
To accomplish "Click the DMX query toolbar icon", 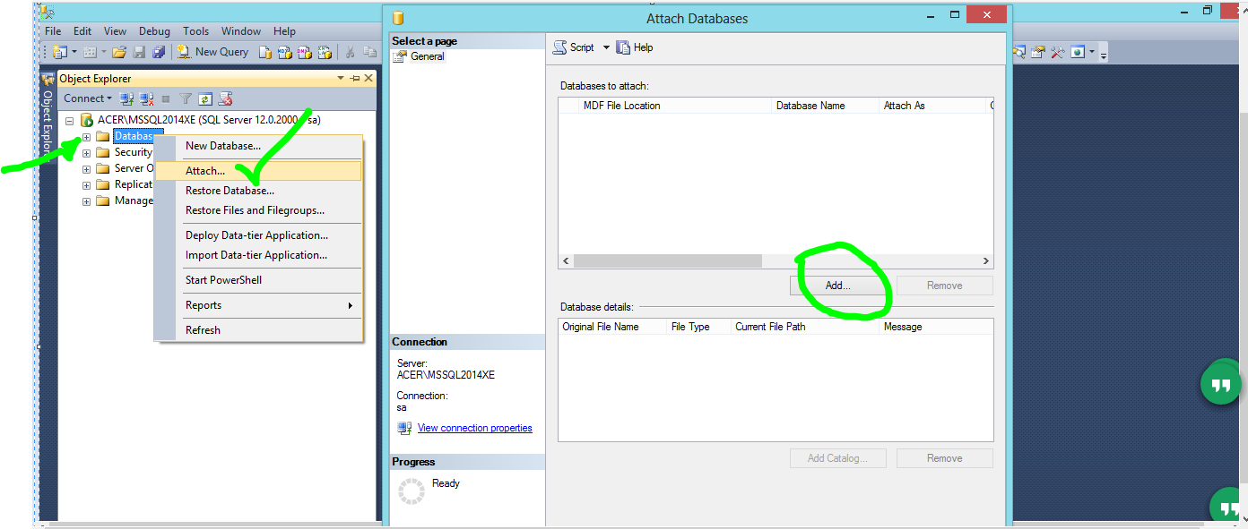I will (x=305, y=52).
